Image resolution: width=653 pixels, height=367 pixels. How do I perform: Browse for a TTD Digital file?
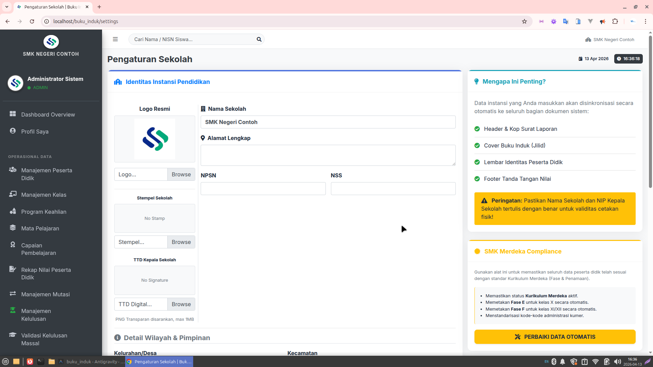pyautogui.click(x=181, y=304)
